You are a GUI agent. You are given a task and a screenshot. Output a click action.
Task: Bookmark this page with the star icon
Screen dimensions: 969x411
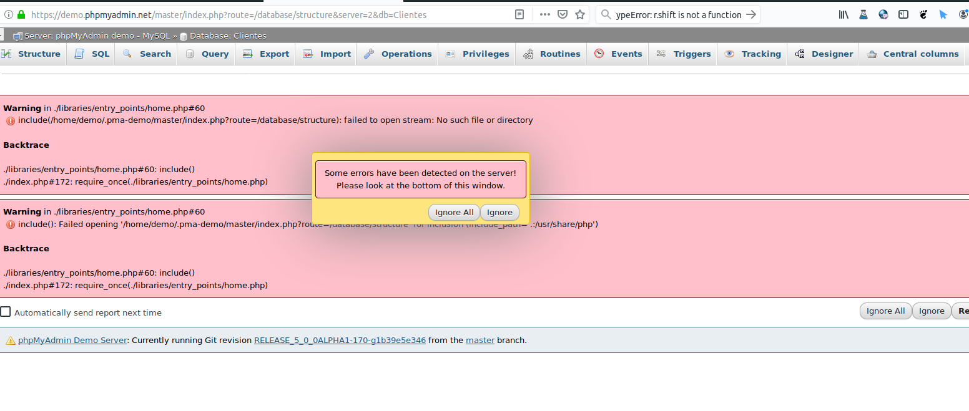581,14
